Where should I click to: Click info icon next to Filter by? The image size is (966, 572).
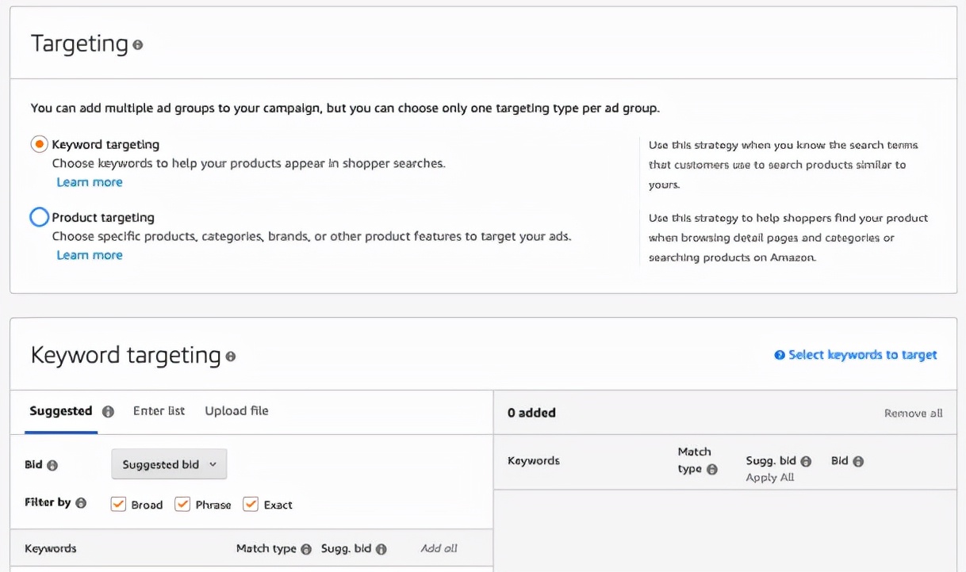tap(81, 503)
